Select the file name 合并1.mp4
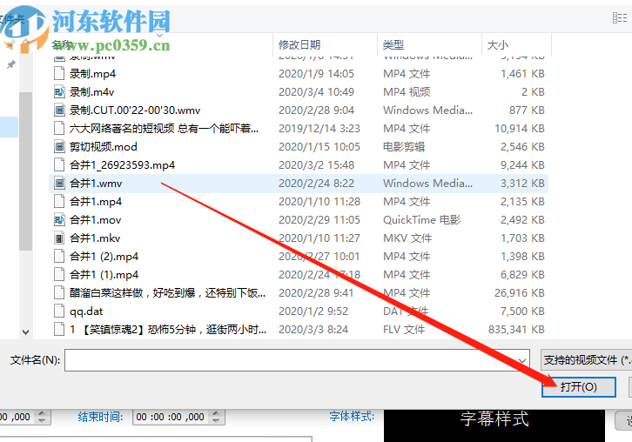Image resolution: width=632 pixels, height=442 pixels. point(96,202)
